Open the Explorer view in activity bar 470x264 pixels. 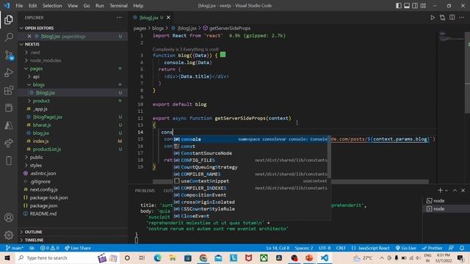point(9,20)
